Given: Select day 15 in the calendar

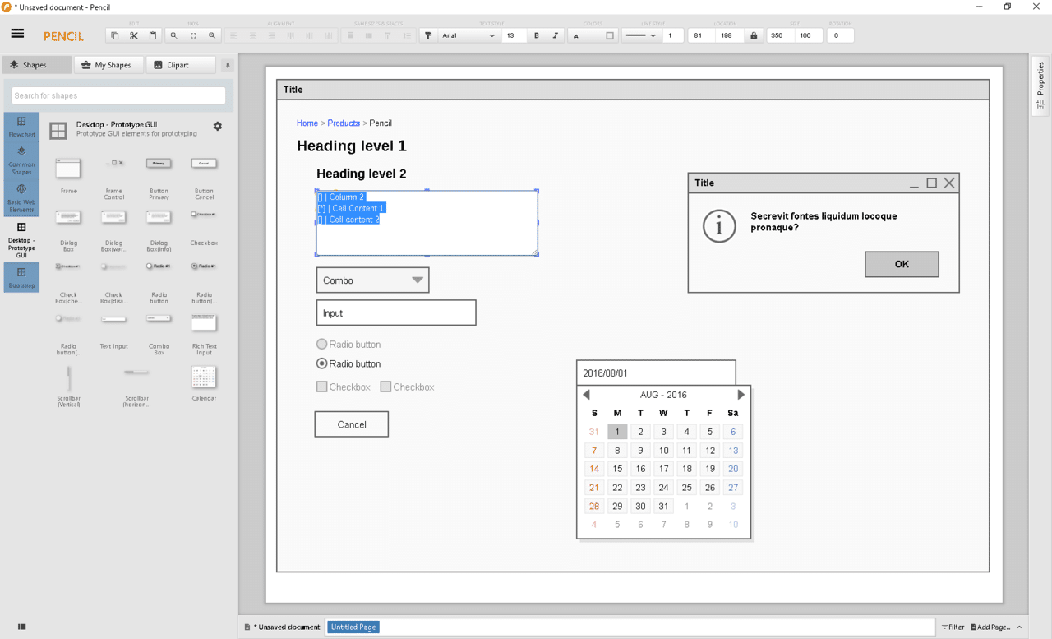Looking at the screenshot, I should coord(617,469).
